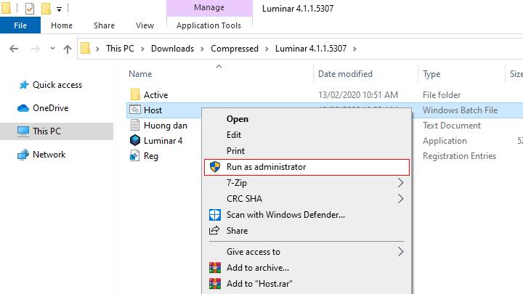Select the Manage contextual tab header
This screenshot has height=294, width=523.
click(x=209, y=7)
